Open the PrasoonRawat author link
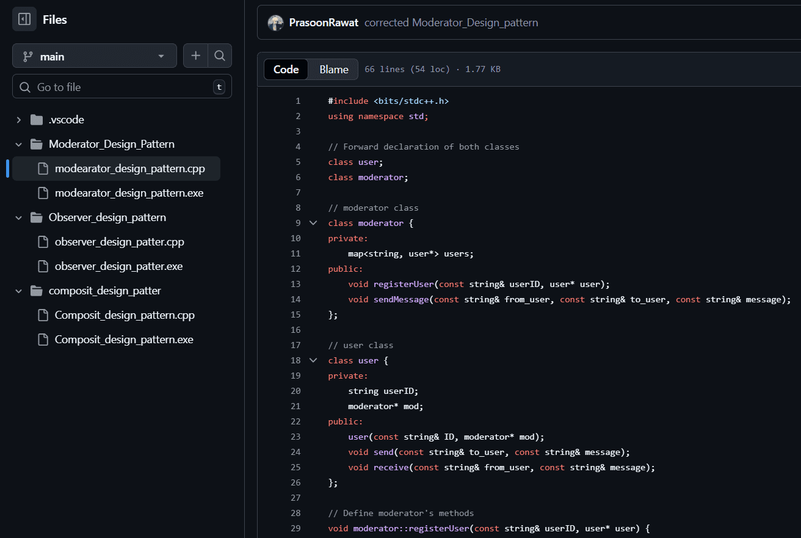 coord(324,23)
